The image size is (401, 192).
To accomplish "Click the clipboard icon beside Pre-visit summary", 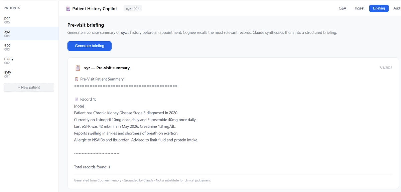I will click(x=78, y=68).
